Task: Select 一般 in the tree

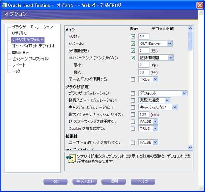Action: (16, 71)
